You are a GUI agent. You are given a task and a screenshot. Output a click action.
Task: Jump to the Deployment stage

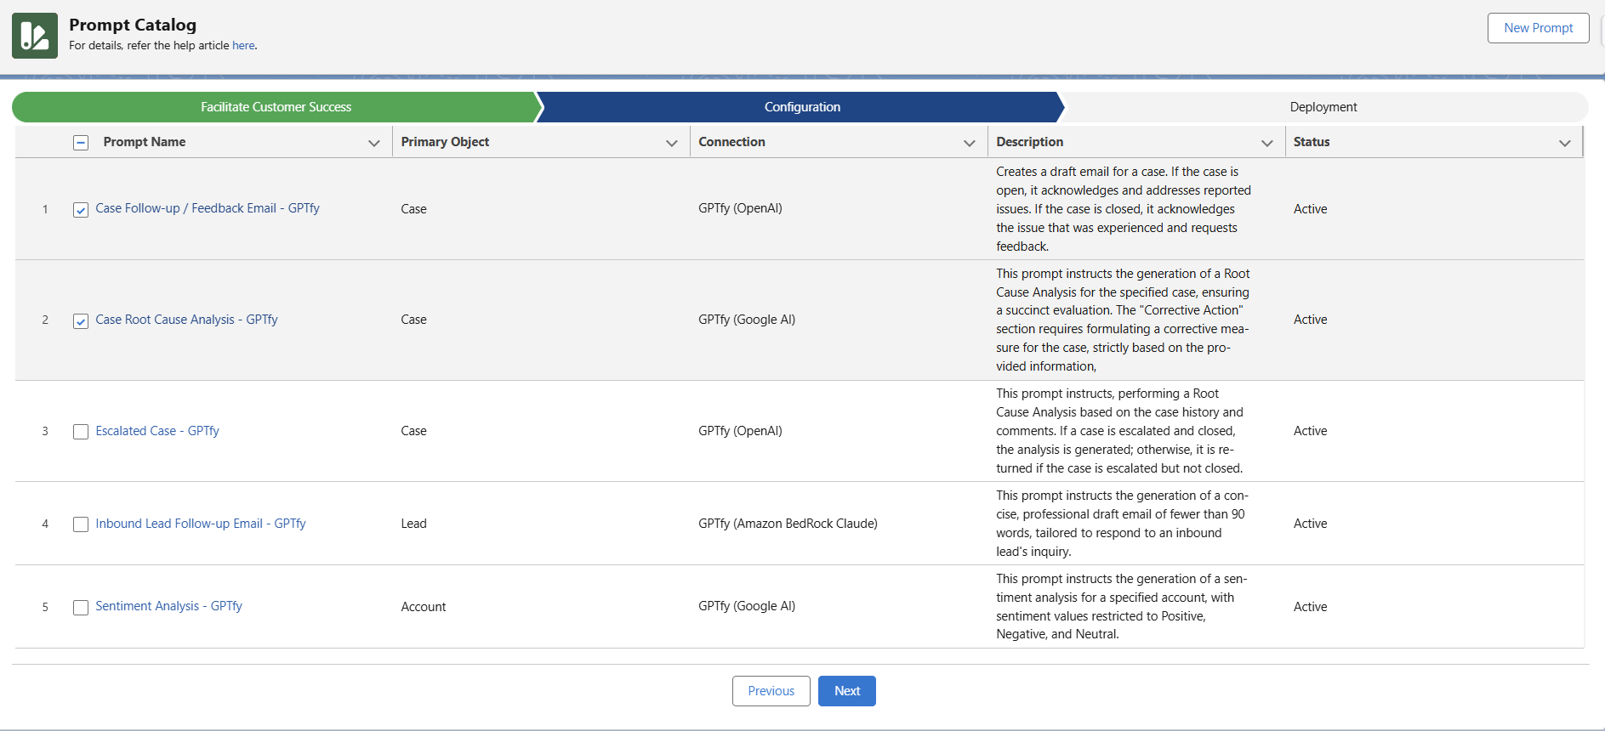pos(1323,107)
